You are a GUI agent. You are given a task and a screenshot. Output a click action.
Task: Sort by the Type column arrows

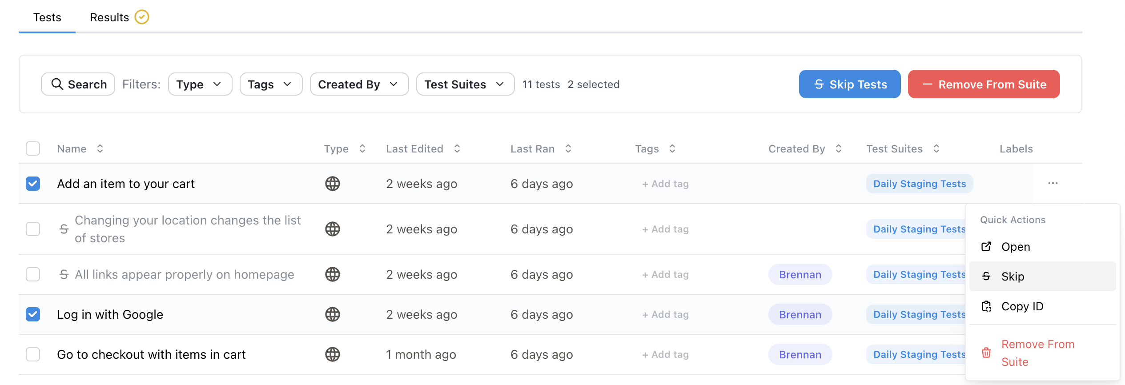362,148
